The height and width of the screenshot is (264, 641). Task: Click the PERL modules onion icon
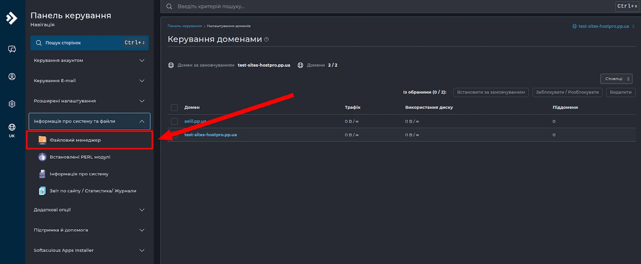pyautogui.click(x=42, y=157)
